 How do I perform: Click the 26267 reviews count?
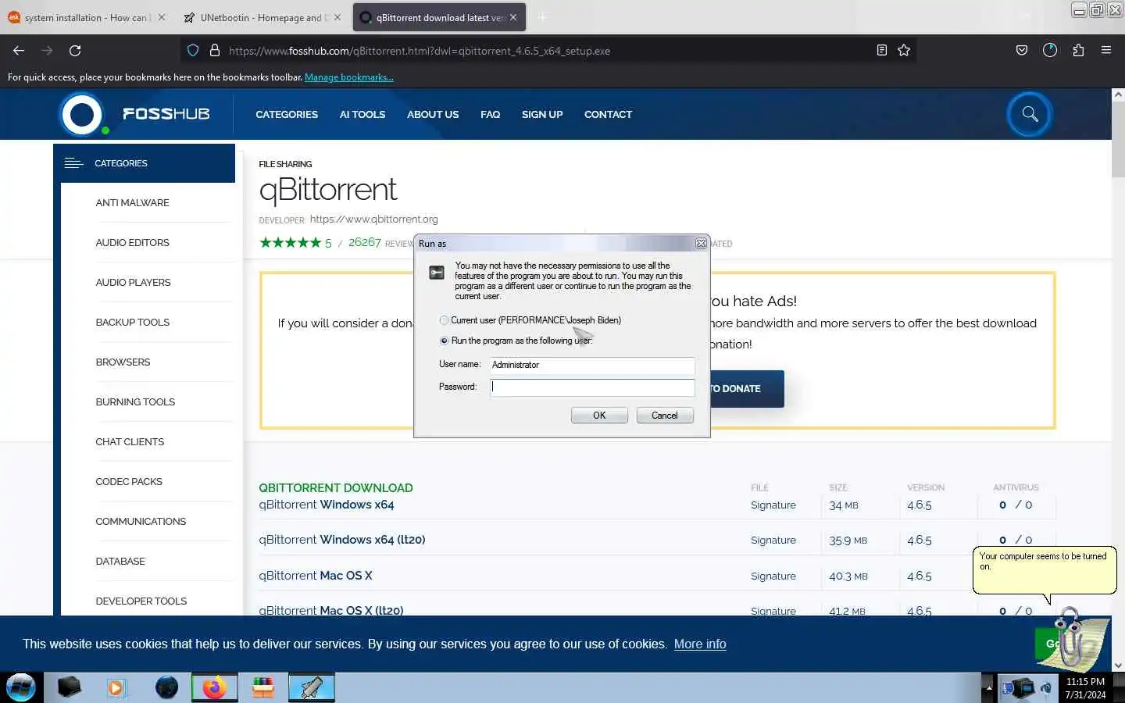click(365, 242)
